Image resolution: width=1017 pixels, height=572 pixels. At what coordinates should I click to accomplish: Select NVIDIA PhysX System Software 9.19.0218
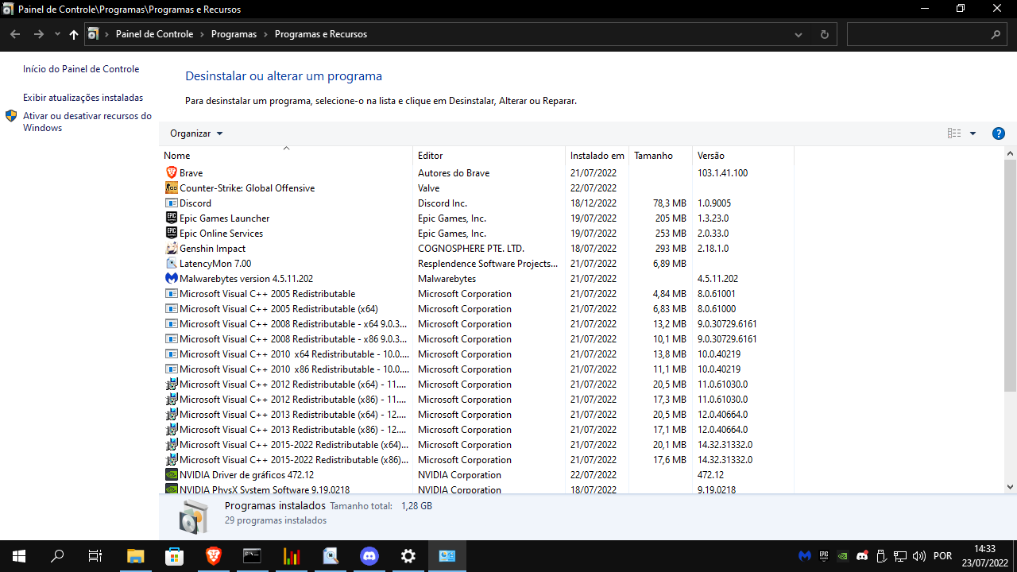pos(265,489)
